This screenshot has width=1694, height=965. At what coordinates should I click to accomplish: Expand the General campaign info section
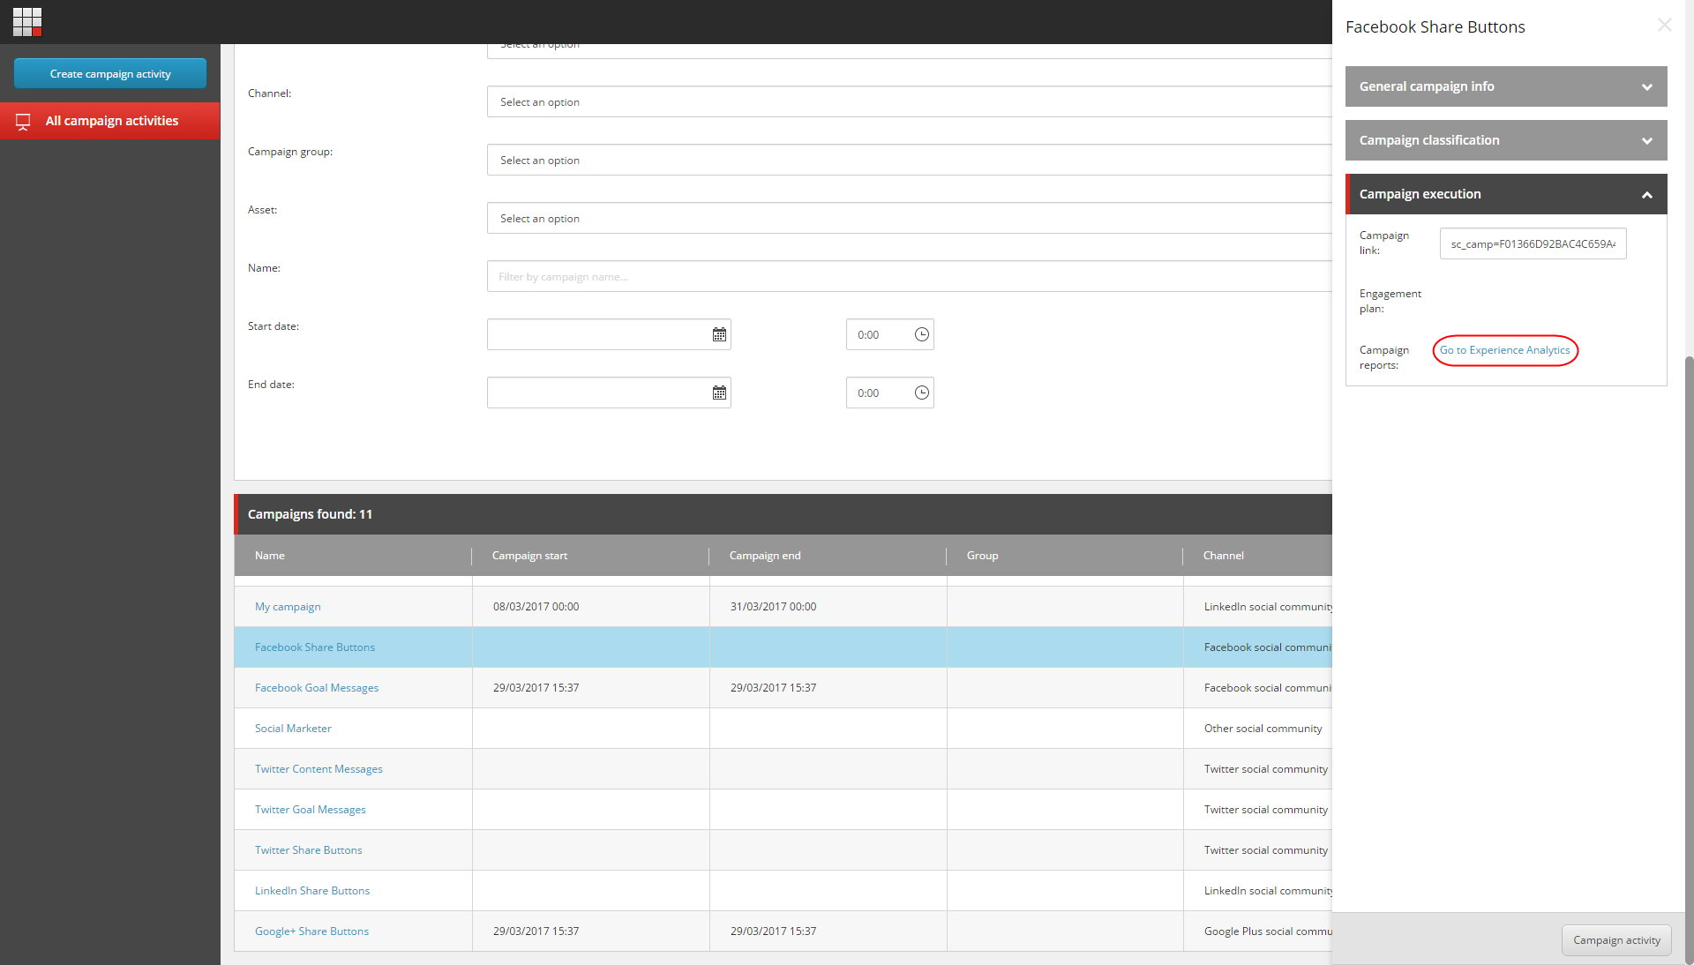coord(1506,86)
